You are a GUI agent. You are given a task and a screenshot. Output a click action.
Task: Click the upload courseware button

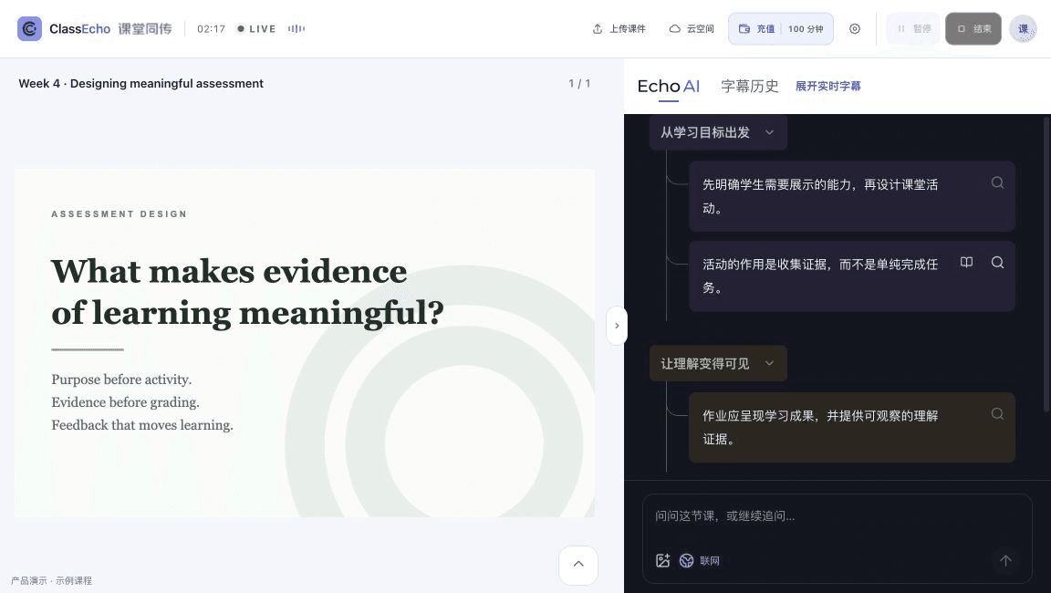point(619,29)
